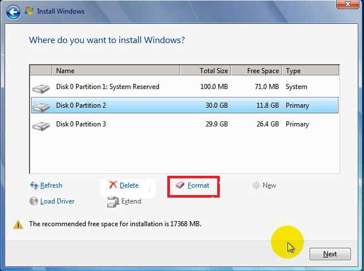364x271 pixels.
Task: Click the Refresh arrows icon
Action: click(34, 185)
